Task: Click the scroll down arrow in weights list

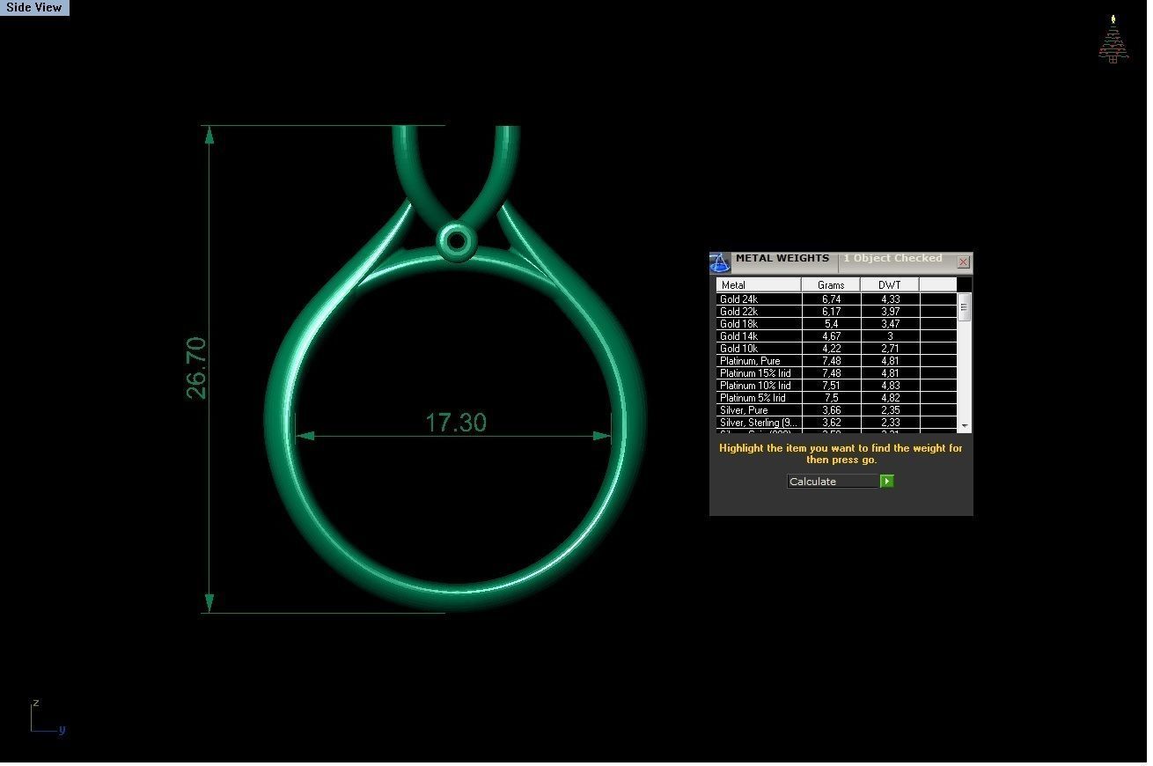Action: (965, 425)
